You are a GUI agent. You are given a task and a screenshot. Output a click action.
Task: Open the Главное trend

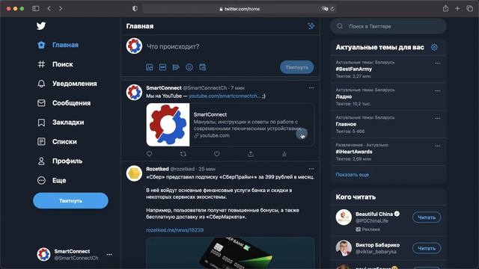[346, 124]
